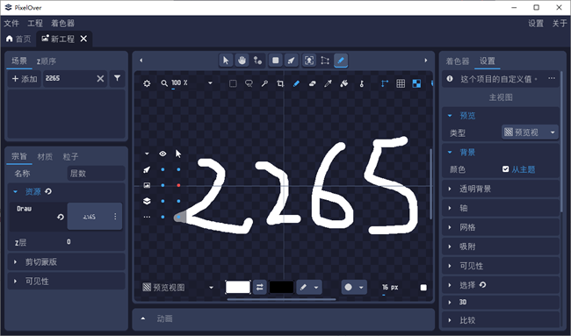Open 设置 in the top-right menu
The image size is (571, 336).
click(x=536, y=24)
